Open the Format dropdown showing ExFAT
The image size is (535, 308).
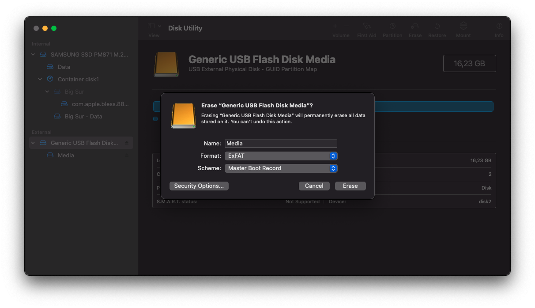coord(281,156)
